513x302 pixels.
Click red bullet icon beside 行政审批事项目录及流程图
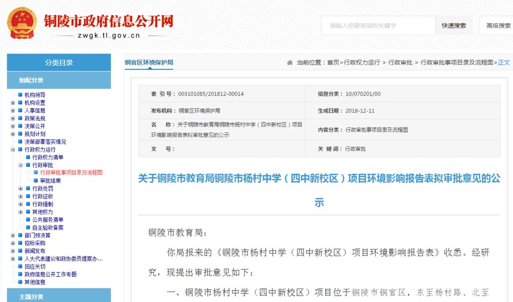click(x=36, y=173)
